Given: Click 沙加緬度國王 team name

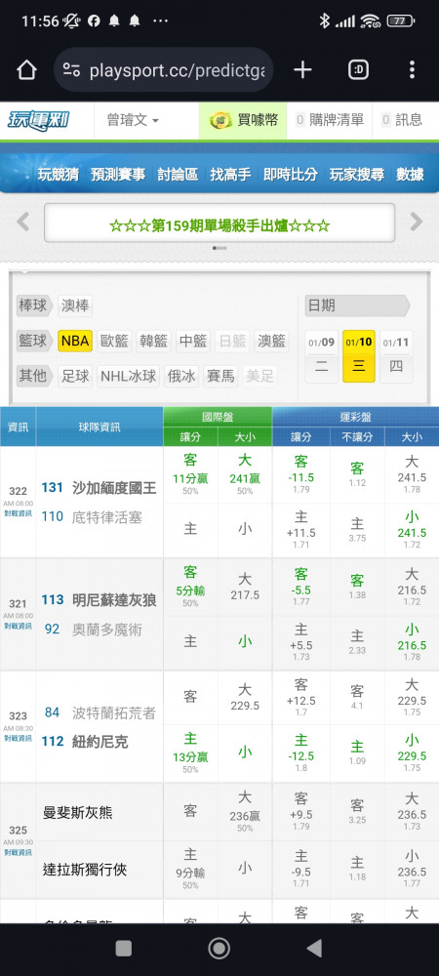Looking at the screenshot, I should [x=114, y=488].
